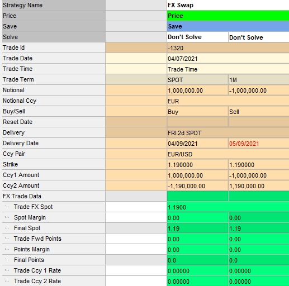Expand the Spot Margin tree node
The height and width of the screenshot is (286, 289).
click(7, 217)
